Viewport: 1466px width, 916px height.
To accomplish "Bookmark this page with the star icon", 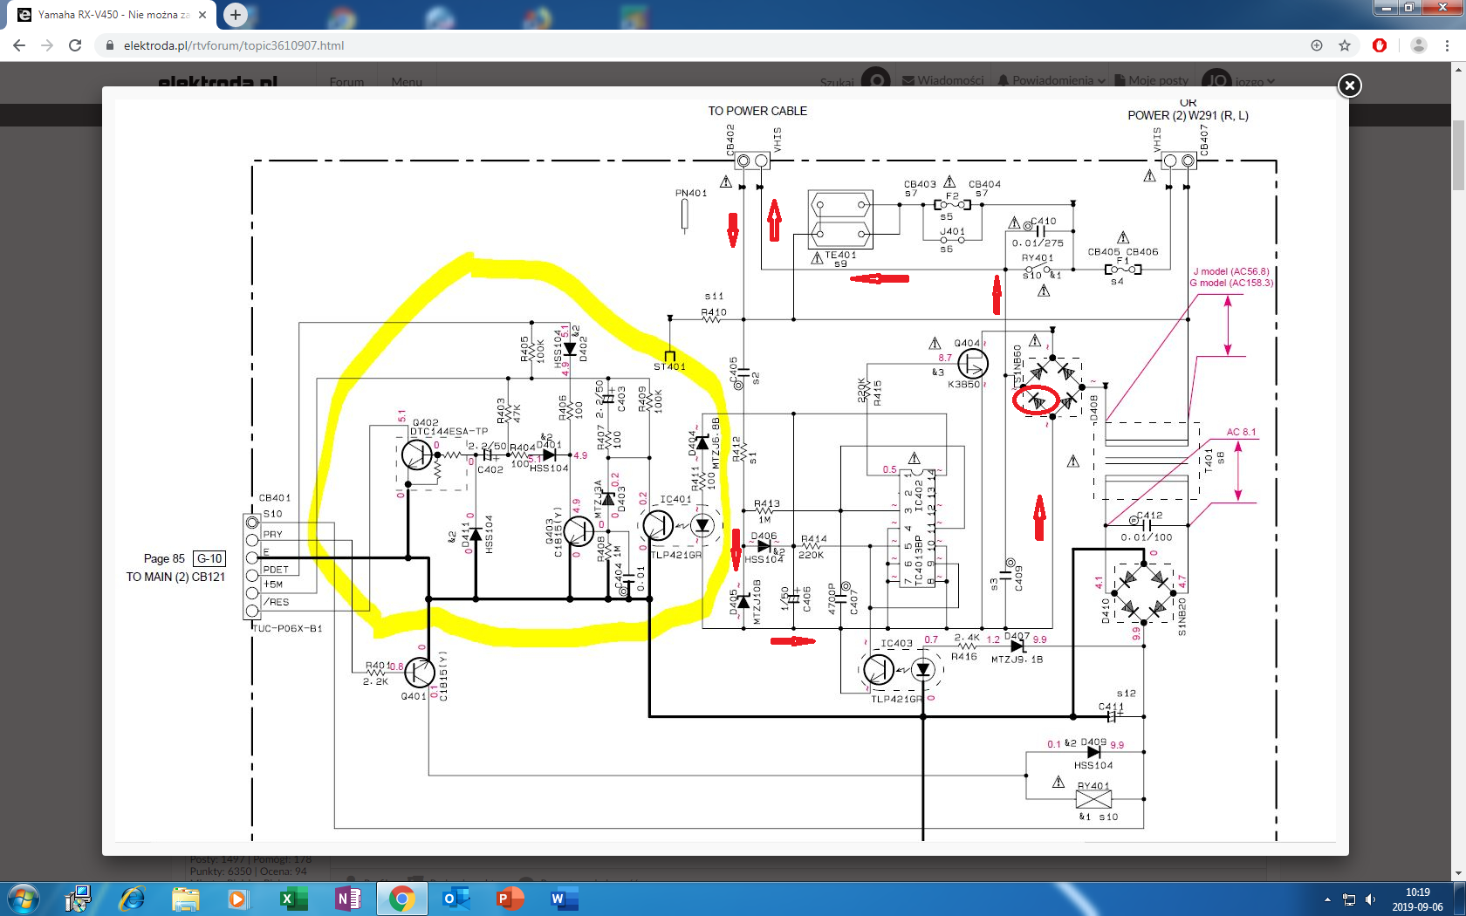I will point(1345,45).
